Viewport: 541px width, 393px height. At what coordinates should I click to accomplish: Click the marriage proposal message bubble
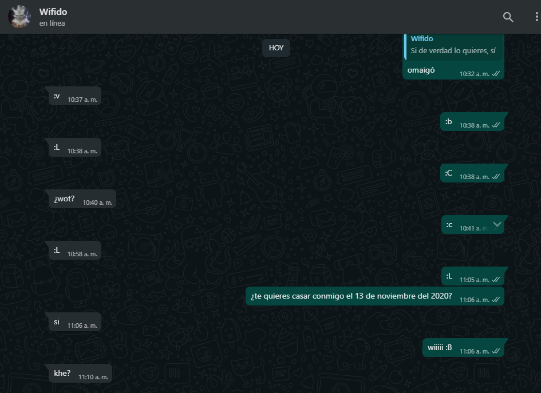tap(352, 296)
